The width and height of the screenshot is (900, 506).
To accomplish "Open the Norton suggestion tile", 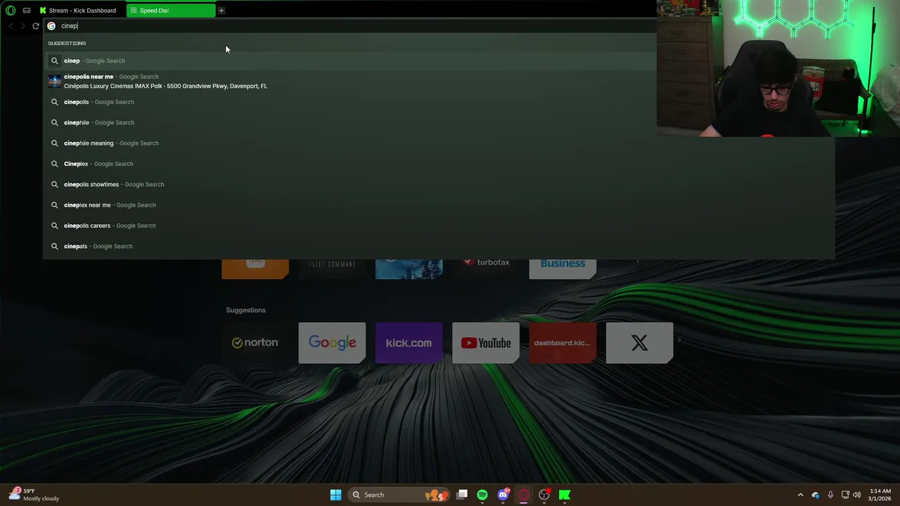I will point(255,343).
